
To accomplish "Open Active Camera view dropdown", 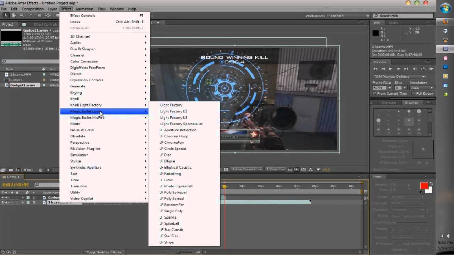I will point(247,169).
